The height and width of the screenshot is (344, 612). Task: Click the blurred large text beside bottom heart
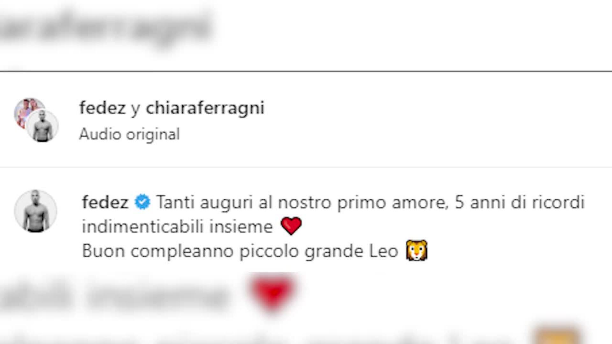[x=115, y=295]
